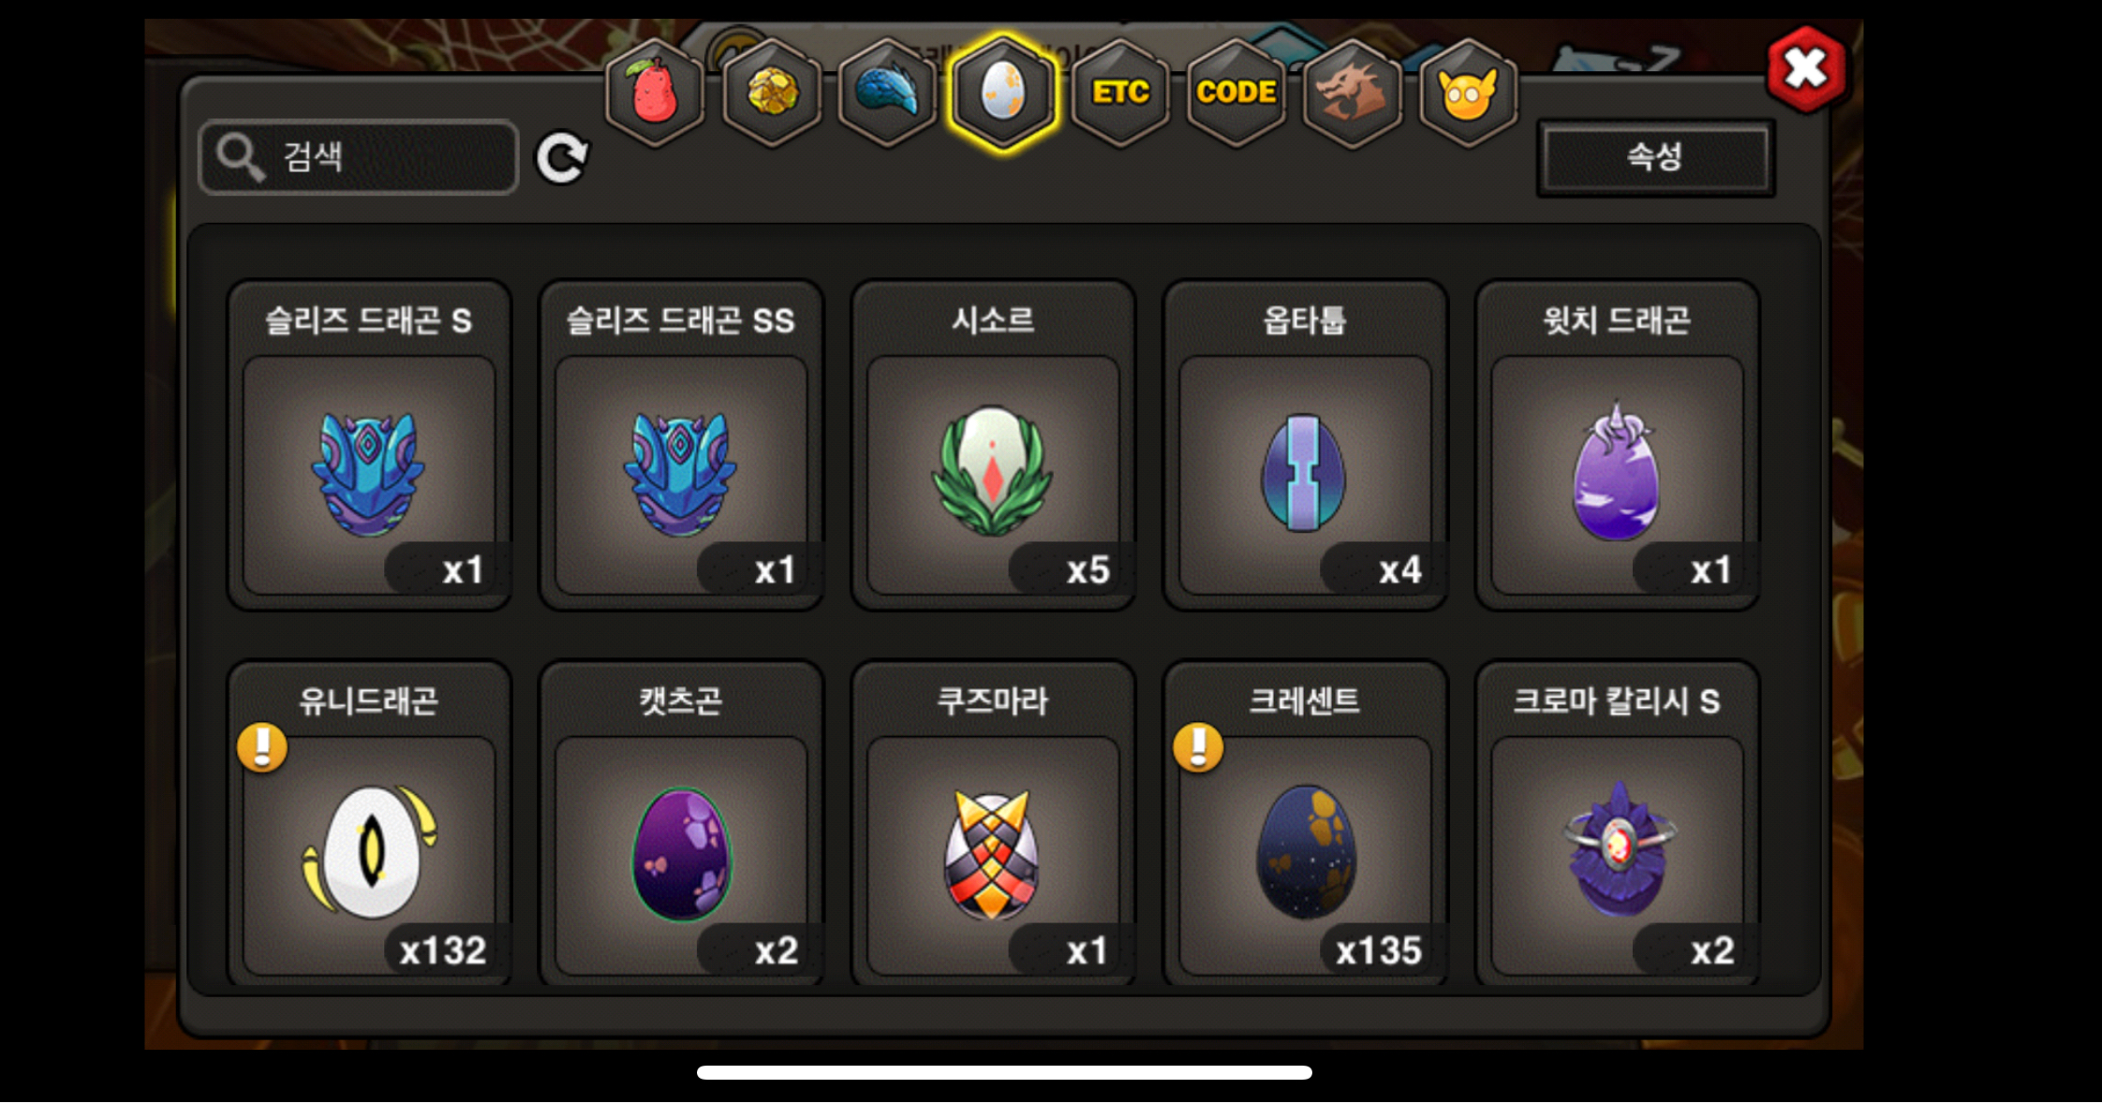Select the yellow cat face tab
2102x1104 pixels.
(x=1467, y=92)
